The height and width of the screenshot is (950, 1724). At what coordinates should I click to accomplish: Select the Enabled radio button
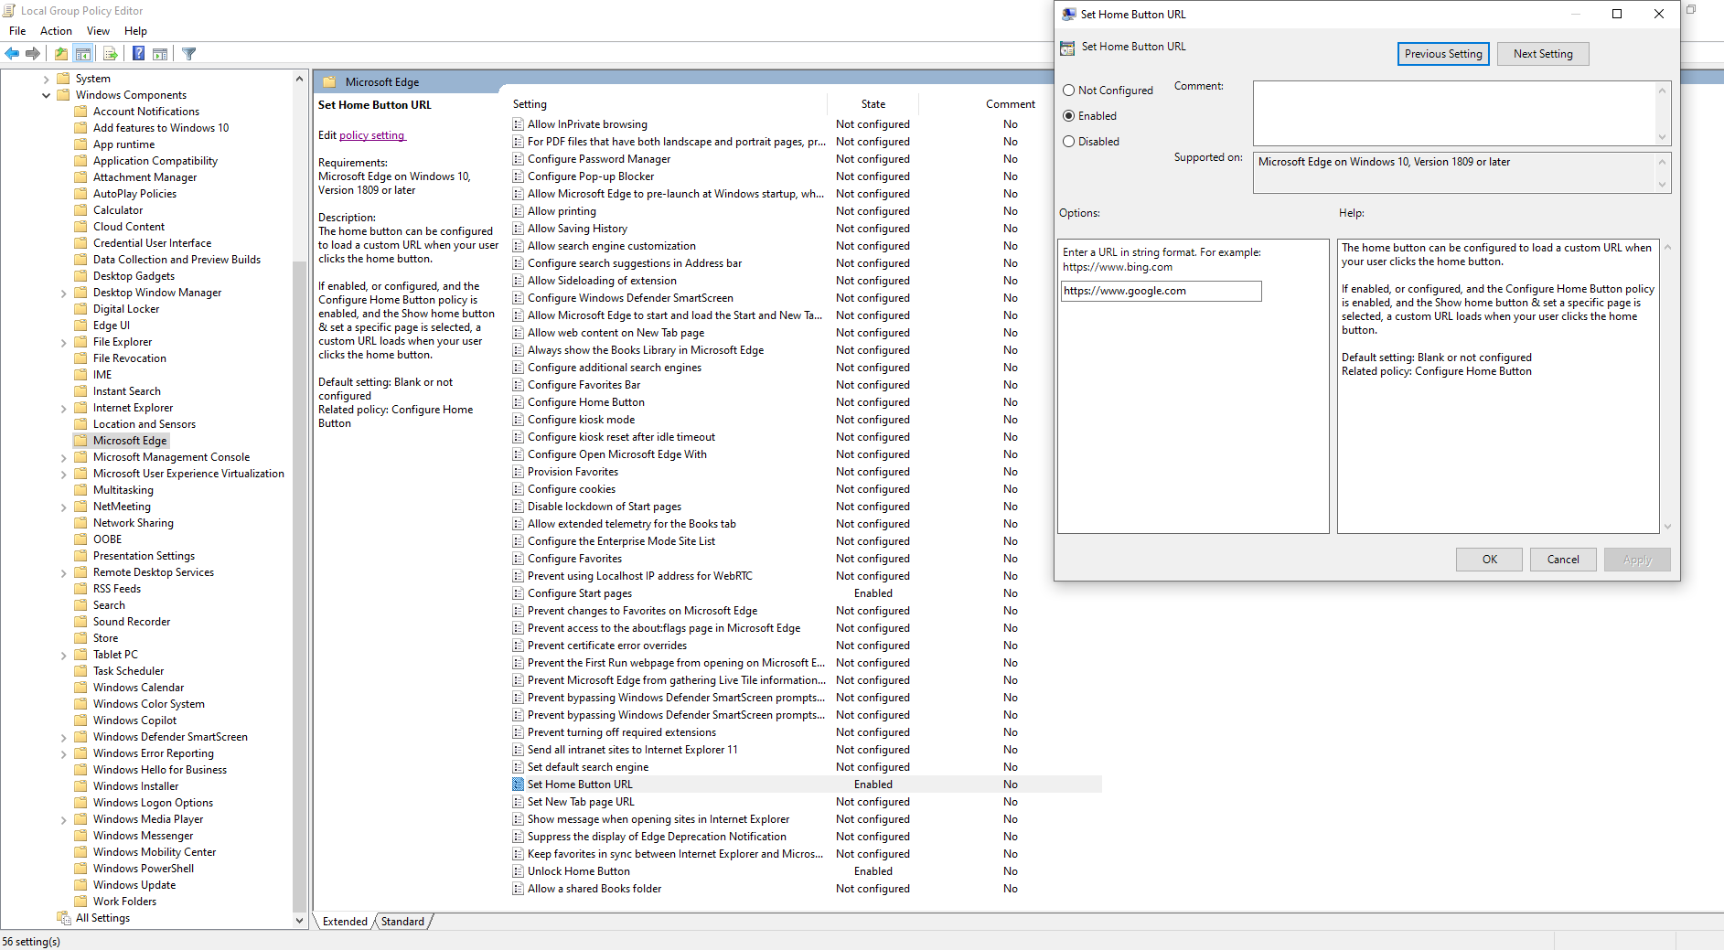click(1068, 116)
